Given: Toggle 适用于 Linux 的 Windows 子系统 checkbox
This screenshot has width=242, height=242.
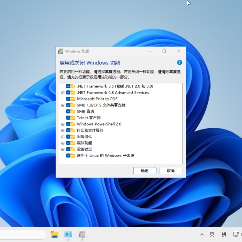Looking at the screenshot, I should click(x=68, y=156).
